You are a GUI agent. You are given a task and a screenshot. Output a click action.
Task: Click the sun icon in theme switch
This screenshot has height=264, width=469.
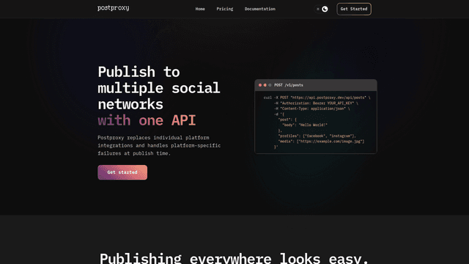click(317, 9)
